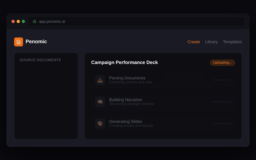Click the Source Documents panel header

40,60
